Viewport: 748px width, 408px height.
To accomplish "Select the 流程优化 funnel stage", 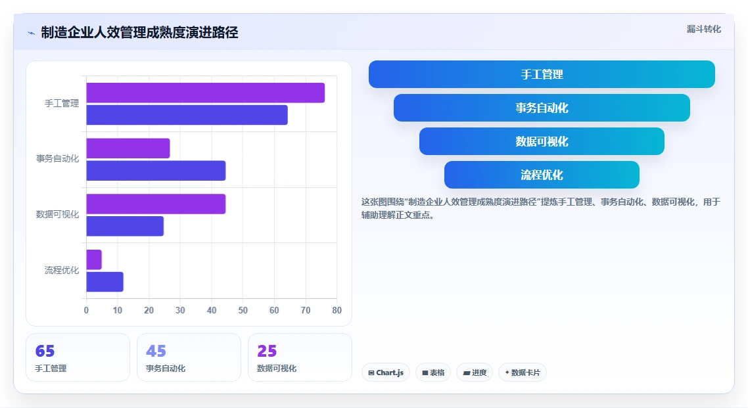I will pos(542,175).
